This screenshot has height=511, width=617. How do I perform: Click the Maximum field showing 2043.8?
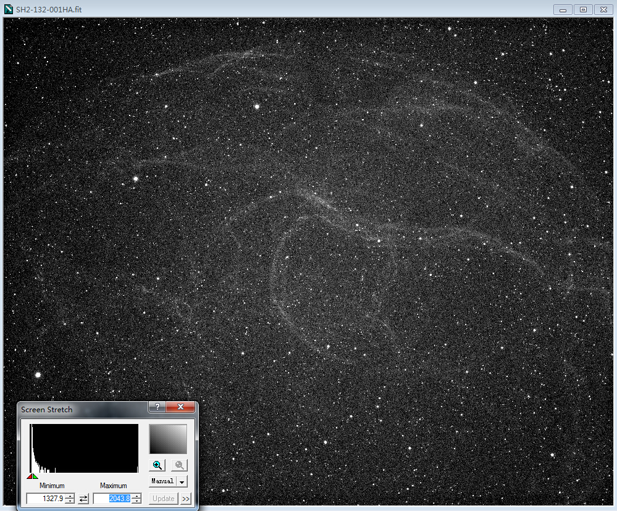pyautogui.click(x=112, y=499)
